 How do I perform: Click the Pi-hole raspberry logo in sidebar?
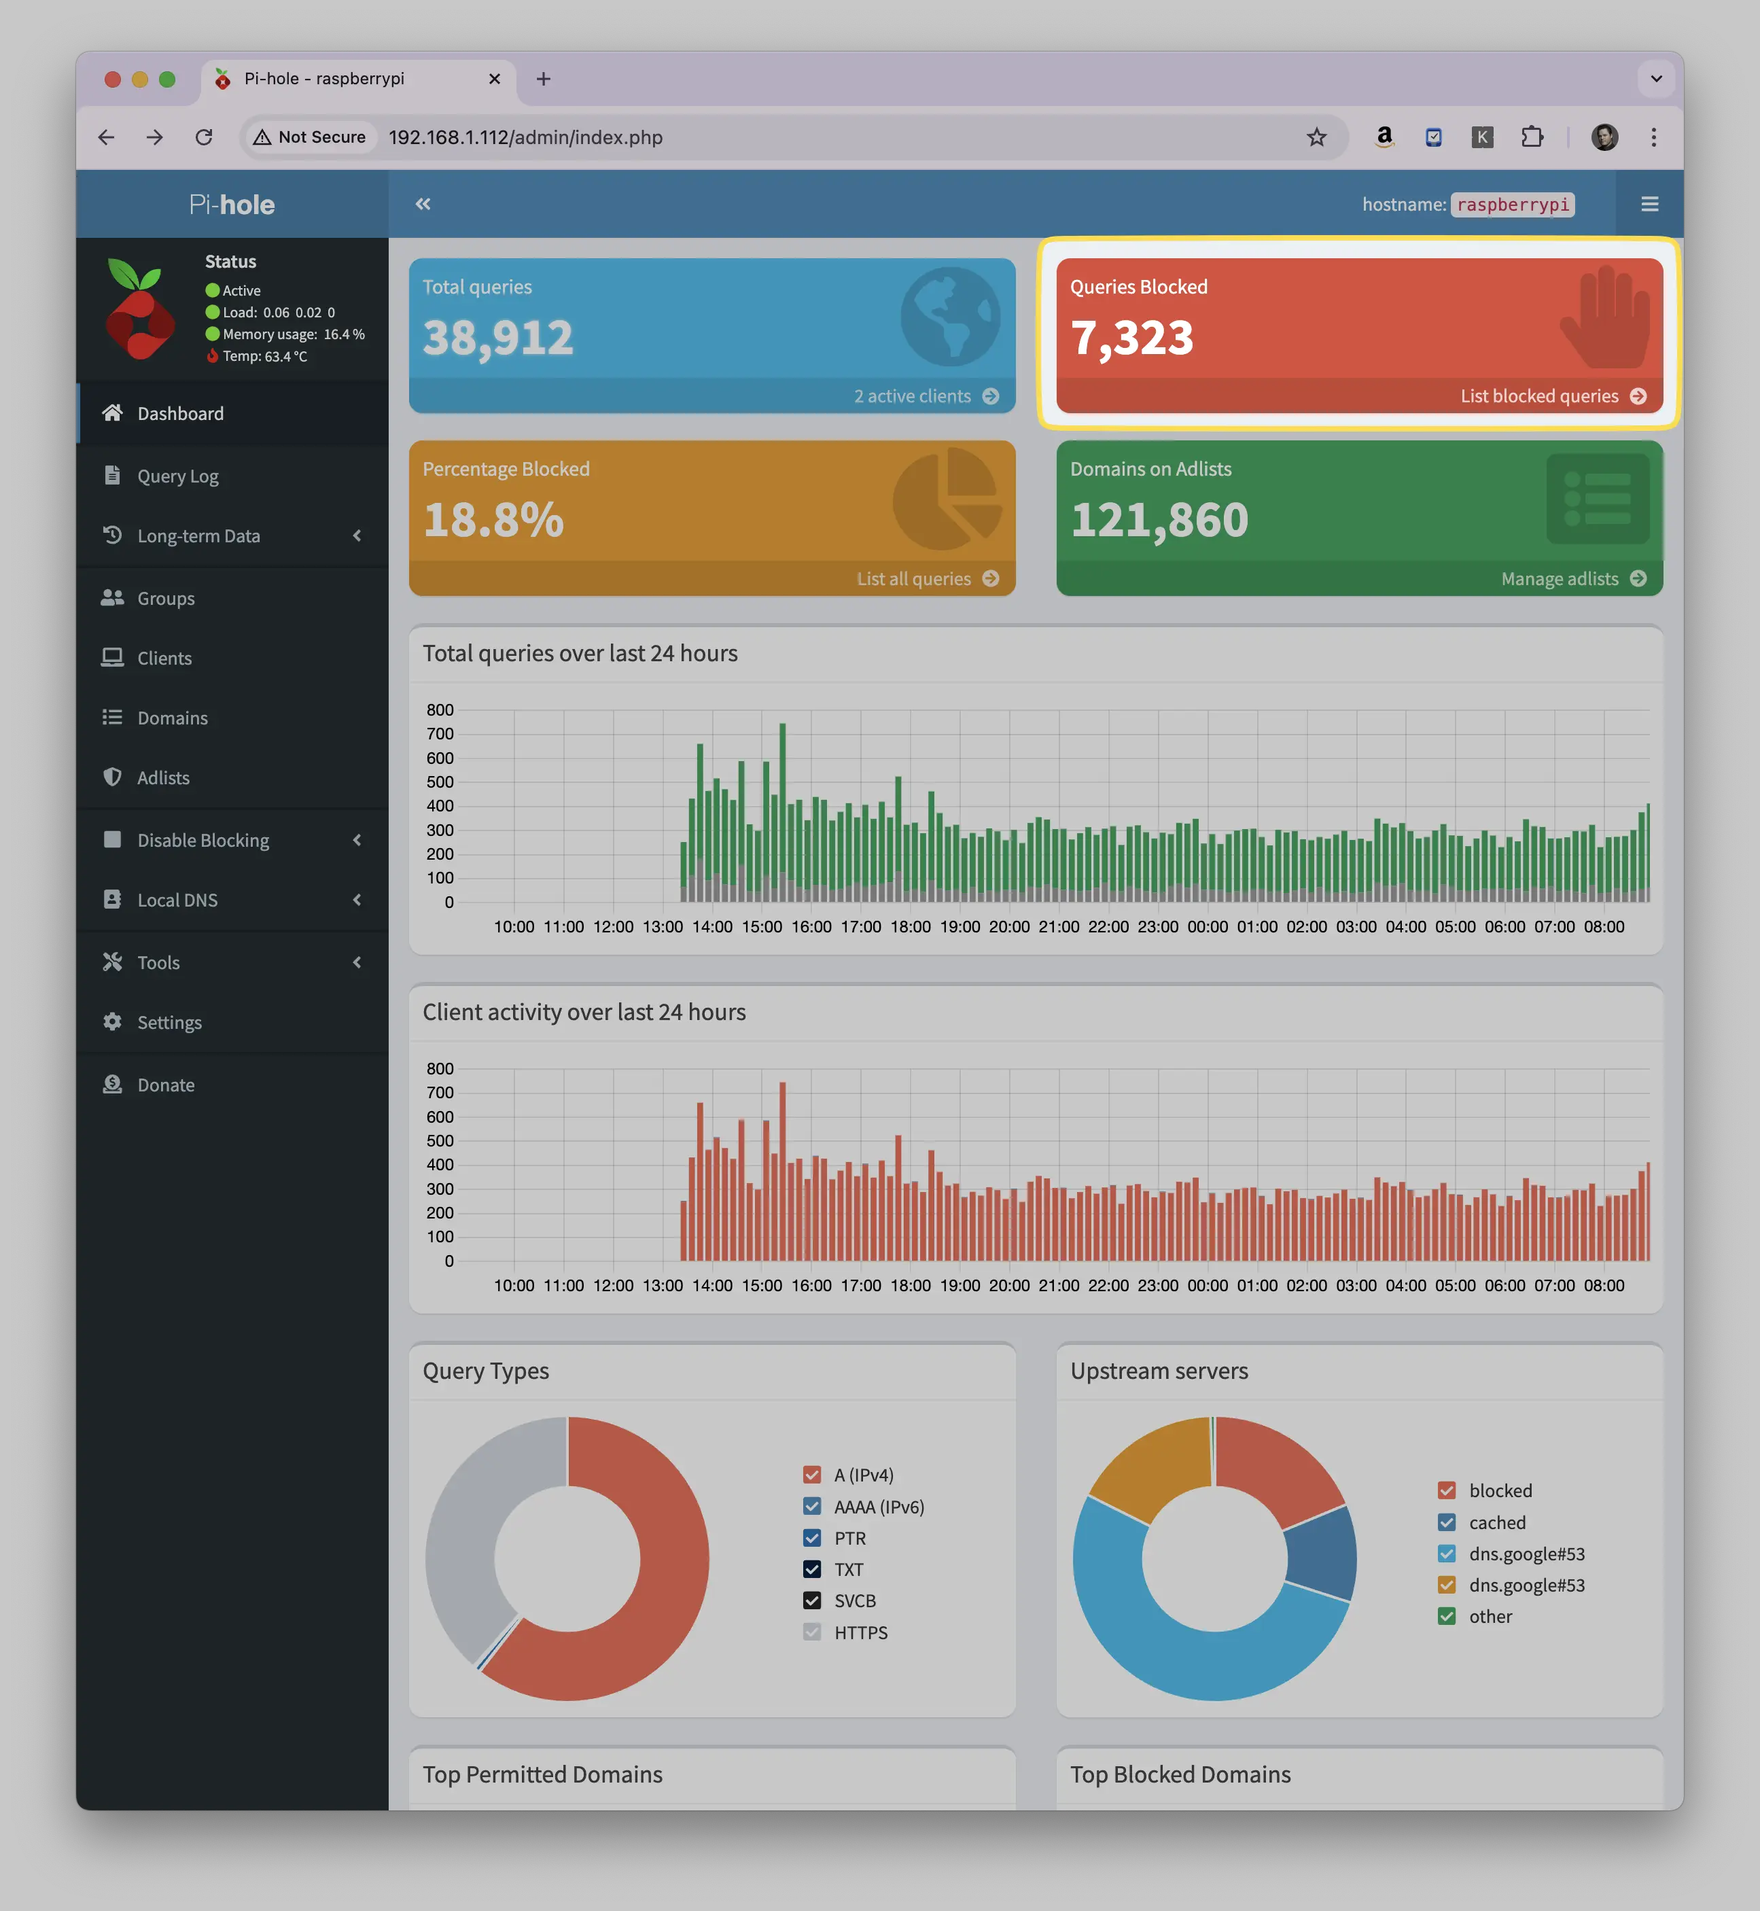[x=140, y=309]
